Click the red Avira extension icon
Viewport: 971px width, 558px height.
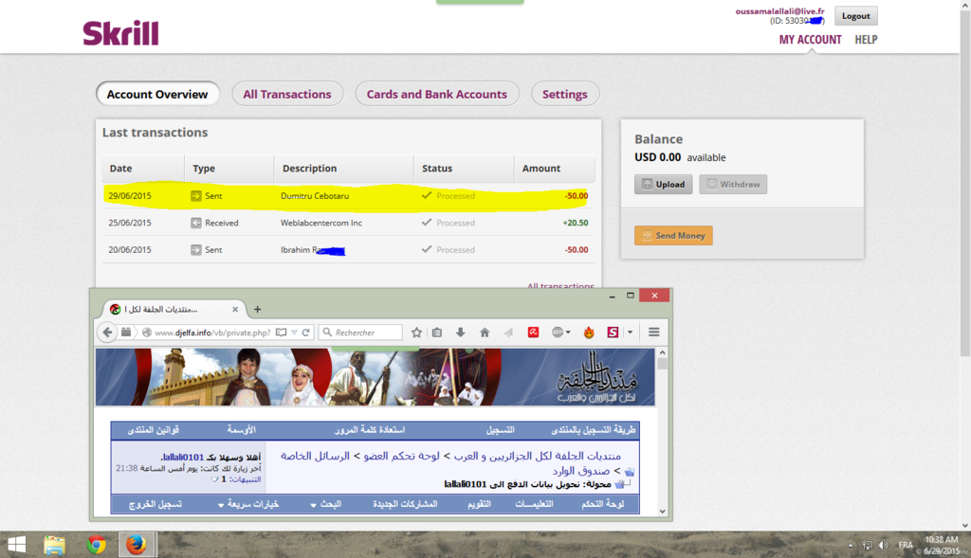533,333
